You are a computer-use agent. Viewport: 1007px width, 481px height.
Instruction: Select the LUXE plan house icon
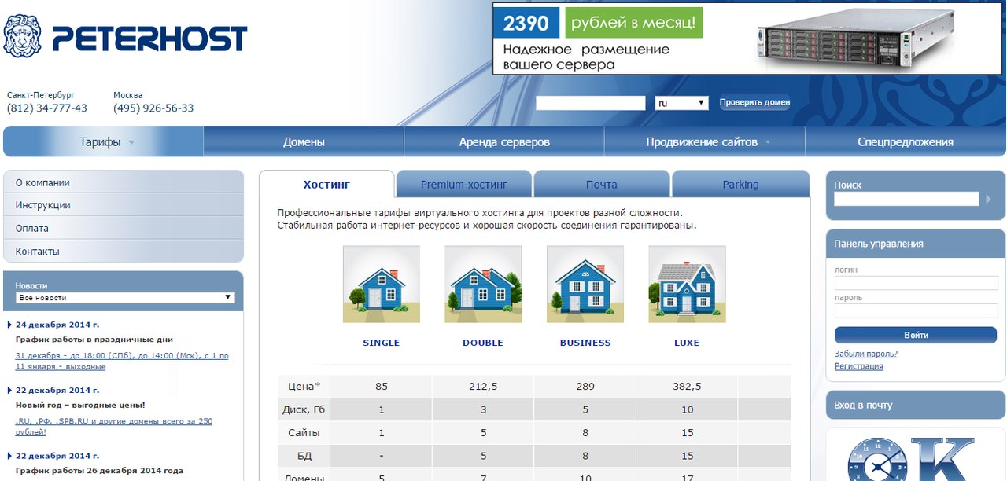coord(687,284)
